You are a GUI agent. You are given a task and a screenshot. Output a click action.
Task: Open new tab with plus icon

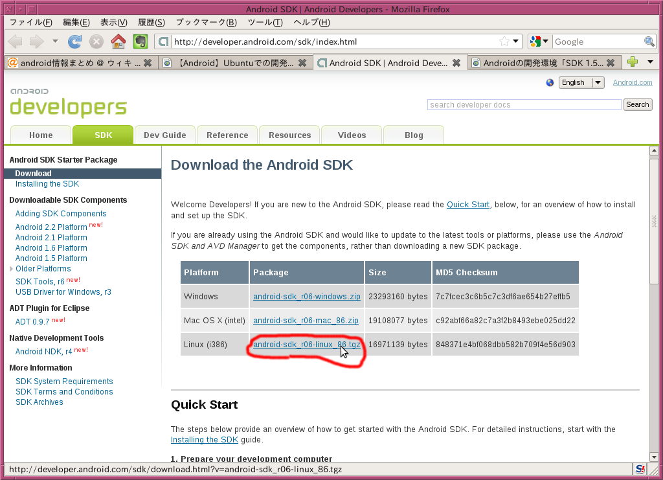point(633,62)
